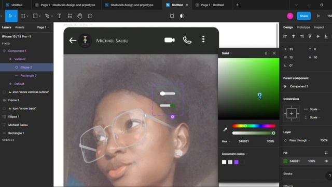
Task: Choose the white document color swatch
Action: click(224, 162)
